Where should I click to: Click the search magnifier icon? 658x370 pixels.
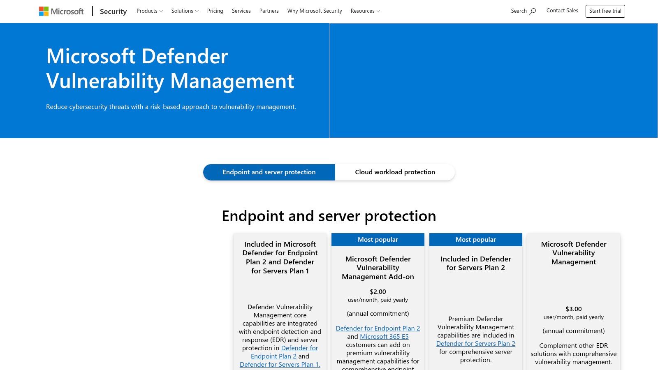(533, 11)
